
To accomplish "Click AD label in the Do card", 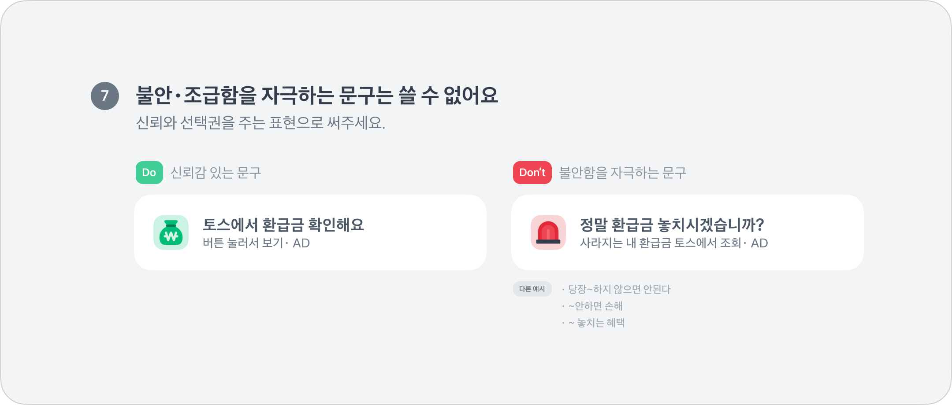I will pos(301,243).
